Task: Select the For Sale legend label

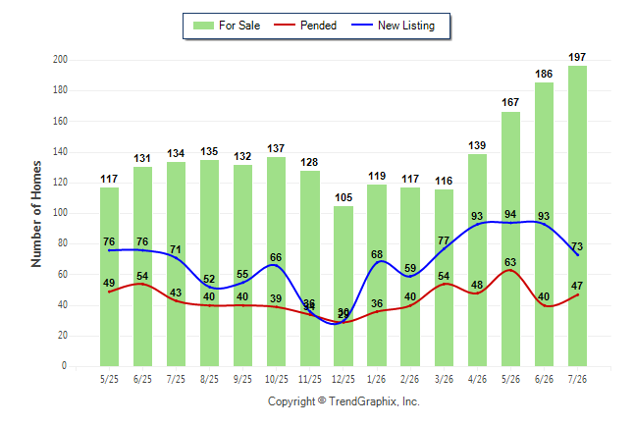Action: 239,26
